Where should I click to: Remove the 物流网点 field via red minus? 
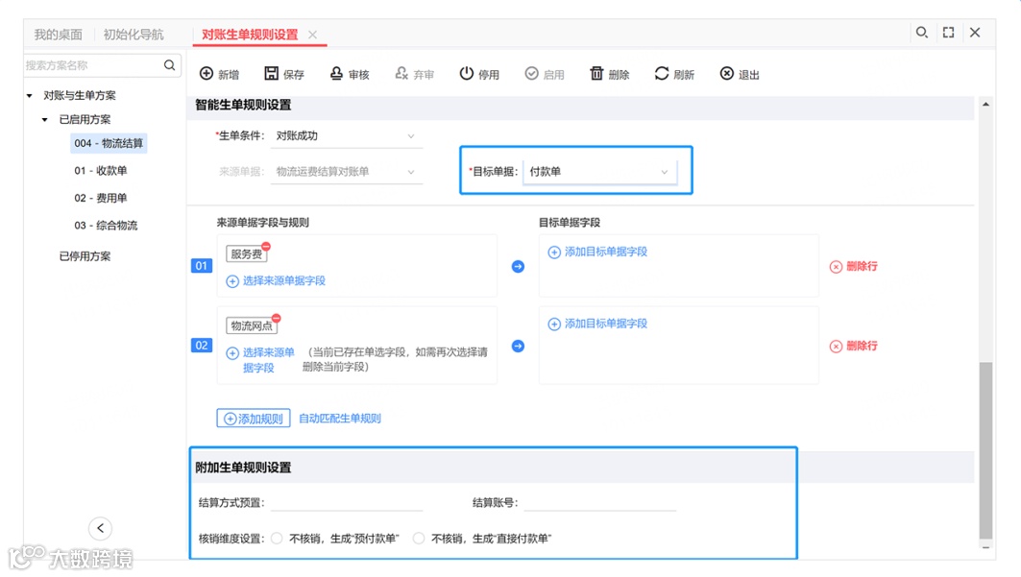coord(277,318)
